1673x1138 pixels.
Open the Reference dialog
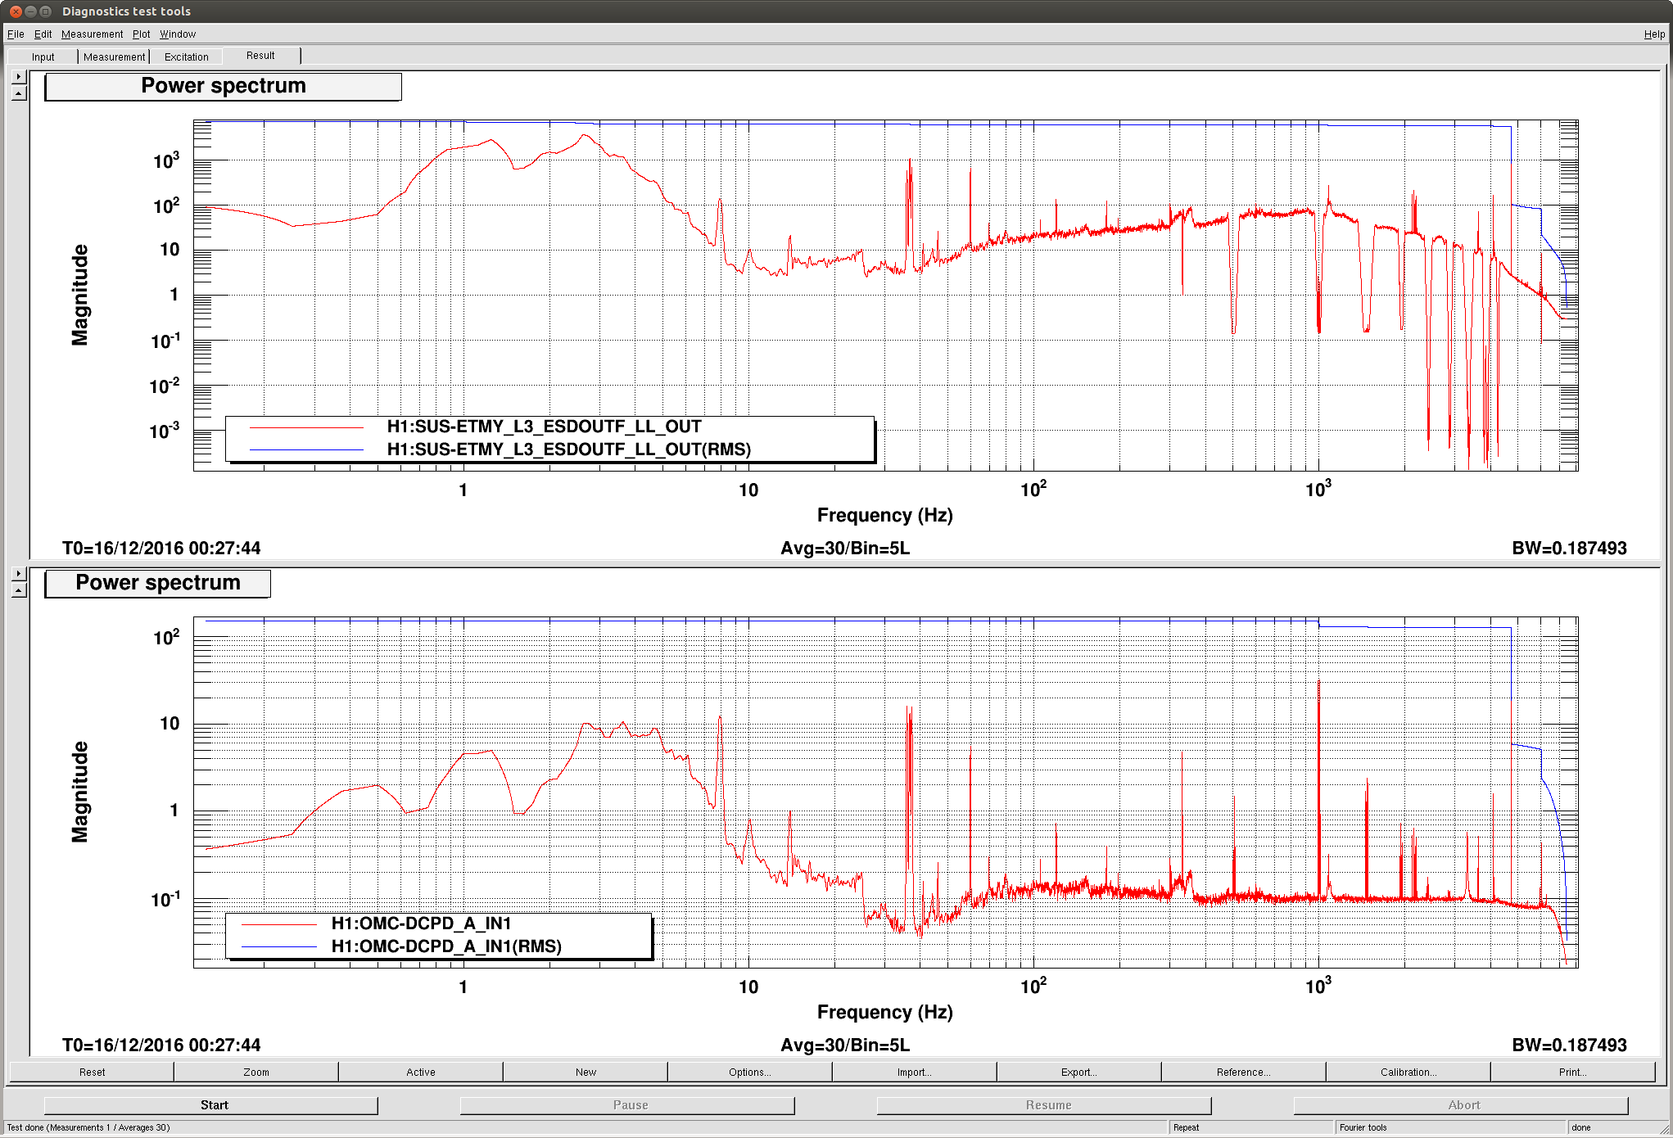tap(1244, 1072)
